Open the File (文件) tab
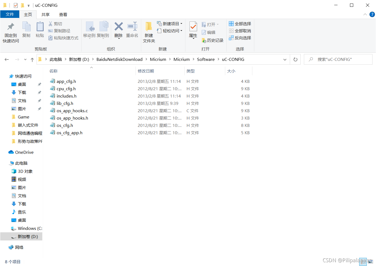This screenshot has width=376, height=266. (x=10, y=14)
